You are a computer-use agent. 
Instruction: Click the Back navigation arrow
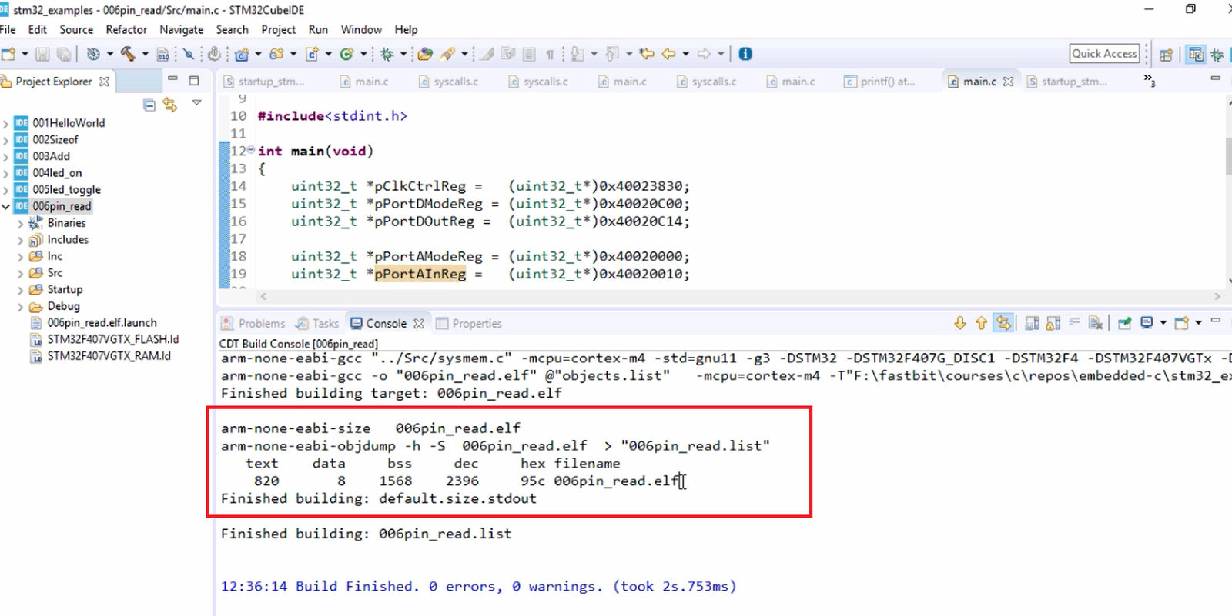tap(668, 54)
